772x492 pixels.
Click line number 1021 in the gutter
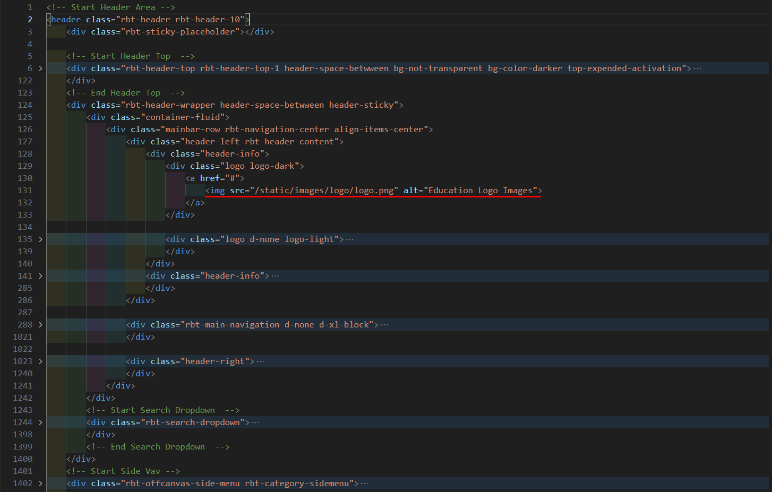[x=22, y=337]
